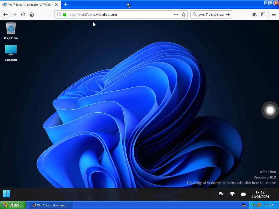Click the search box text field
279x209 pixels.
coord(211,14)
